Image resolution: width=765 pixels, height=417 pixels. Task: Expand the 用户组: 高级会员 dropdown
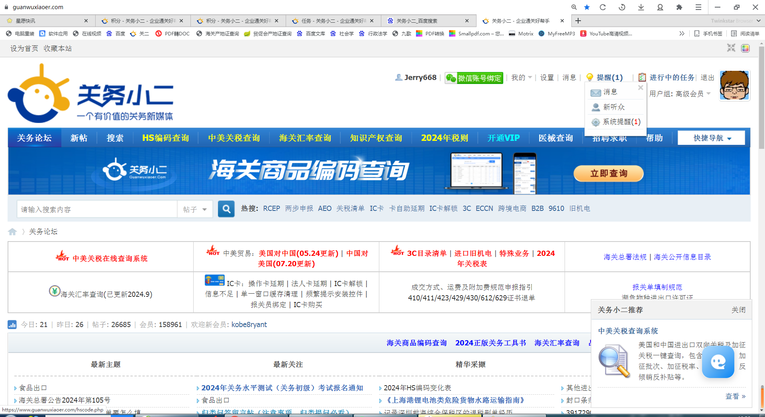(x=680, y=94)
